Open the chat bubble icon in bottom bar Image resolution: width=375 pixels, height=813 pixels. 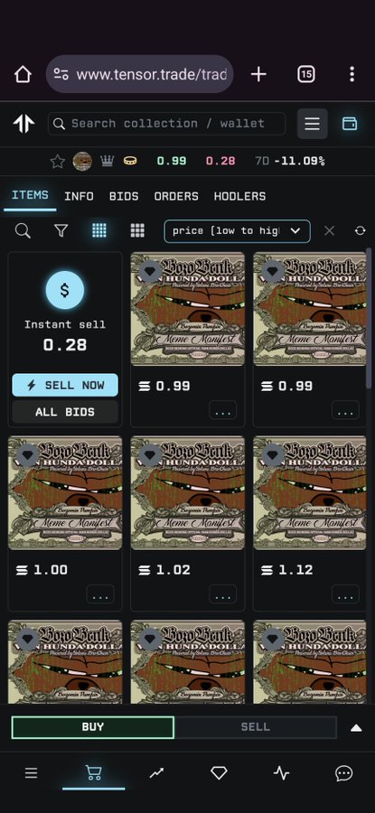point(344,773)
